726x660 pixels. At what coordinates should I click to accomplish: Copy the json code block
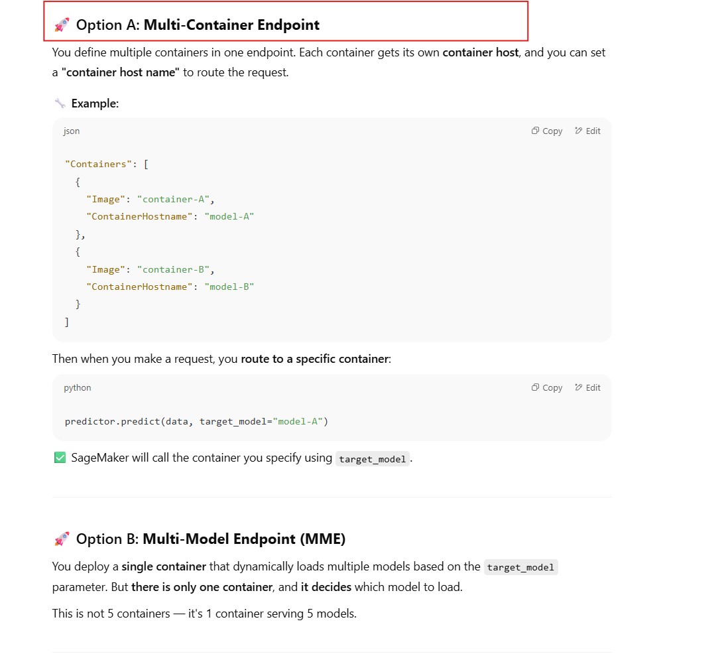(547, 131)
